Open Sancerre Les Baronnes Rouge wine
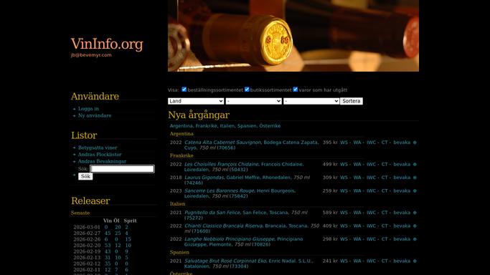Viewport: 490px width, 275px height. pyautogui.click(x=219, y=190)
